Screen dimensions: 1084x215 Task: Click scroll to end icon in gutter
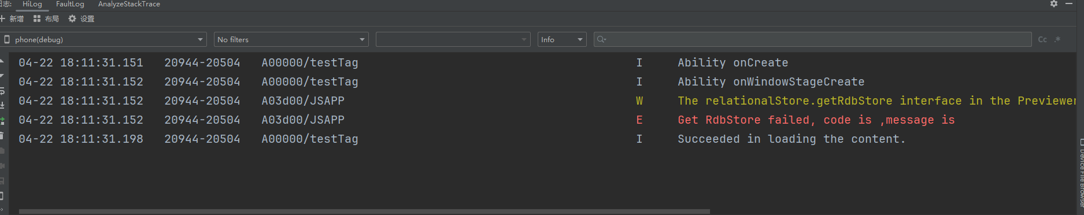coord(2,106)
